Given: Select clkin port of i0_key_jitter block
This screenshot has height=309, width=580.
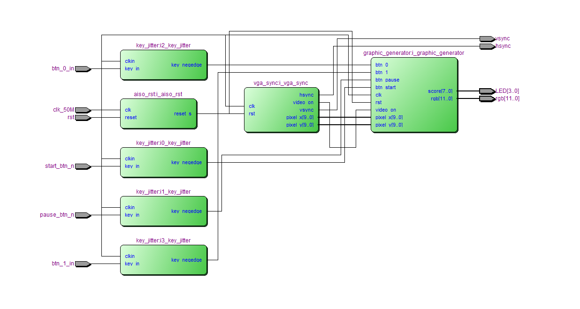Looking at the screenshot, I should tap(130, 158).
